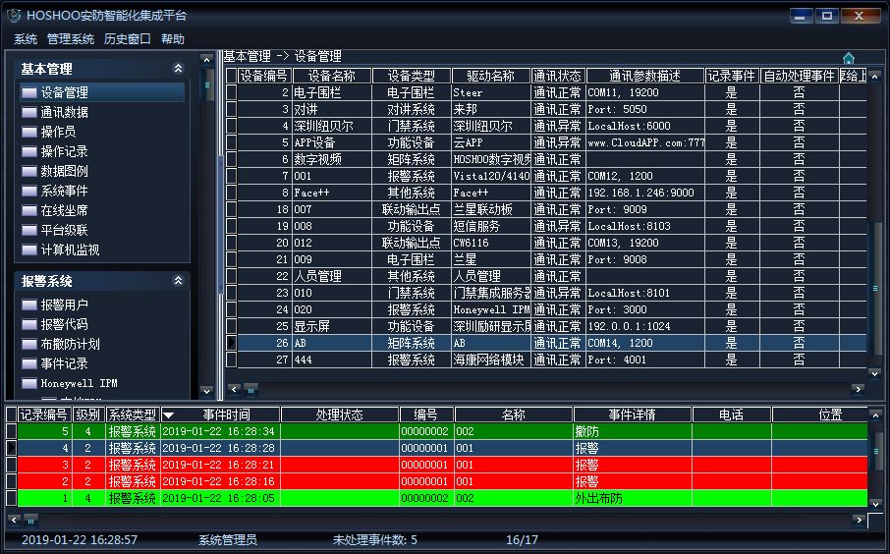Select 布撤防计划 in the alarm system list
This screenshot has width=890, height=554.
70,344
